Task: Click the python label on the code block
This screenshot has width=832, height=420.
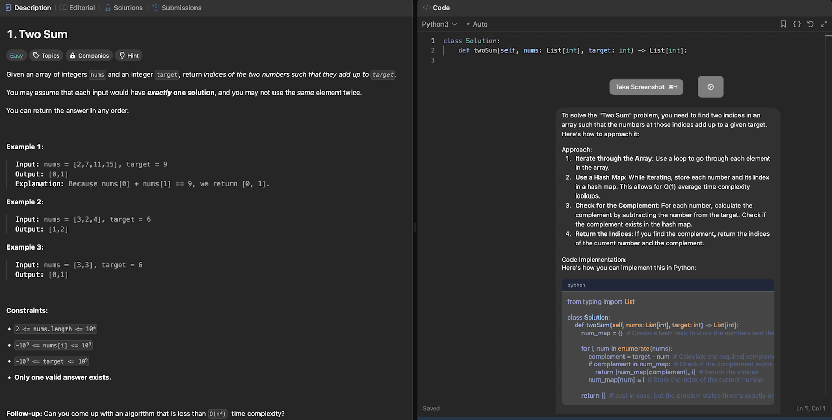Action: click(x=576, y=285)
